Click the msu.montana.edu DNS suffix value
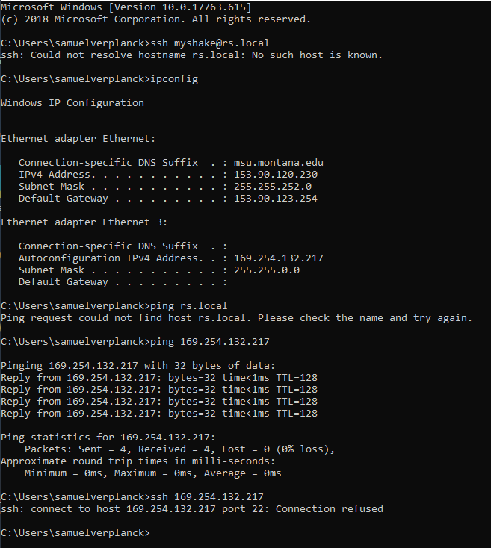The height and width of the screenshot is (548, 491). point(278,163)
